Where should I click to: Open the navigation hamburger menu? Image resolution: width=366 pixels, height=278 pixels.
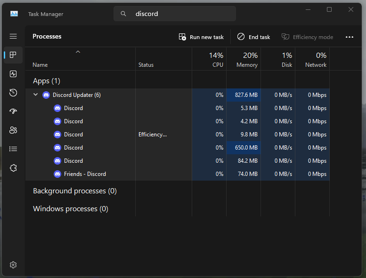(x=13, y=36)
